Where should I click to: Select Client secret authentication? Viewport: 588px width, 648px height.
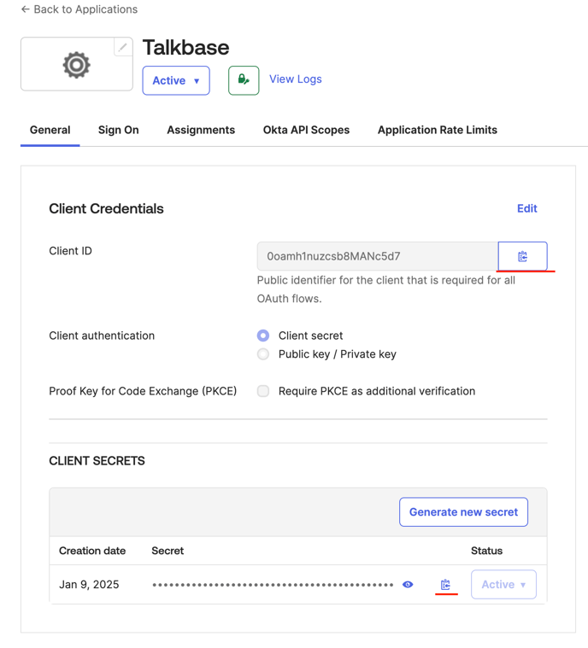point(263,336)
